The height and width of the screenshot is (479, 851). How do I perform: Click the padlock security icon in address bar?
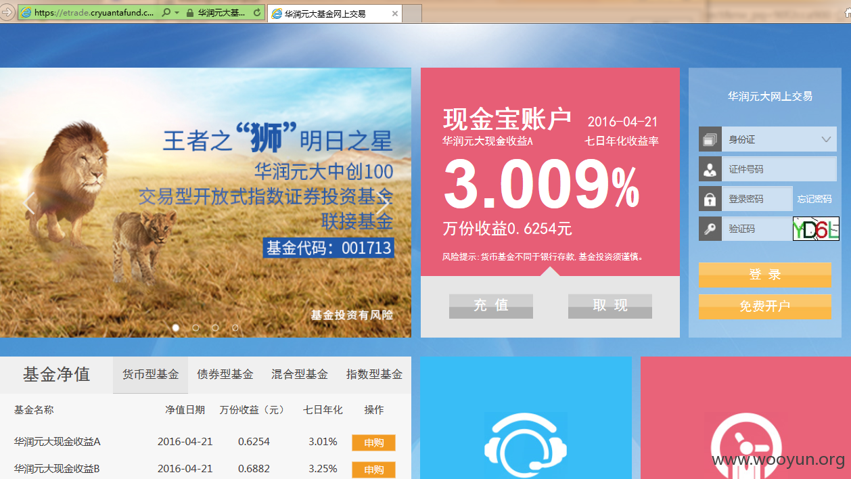189,13
